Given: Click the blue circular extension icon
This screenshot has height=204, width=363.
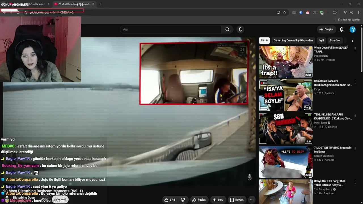Looking at the screenshot, I should tap(301, 12).
